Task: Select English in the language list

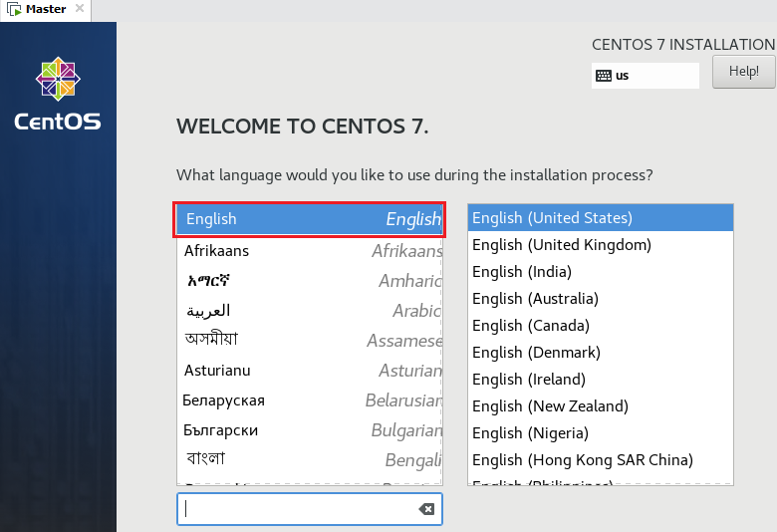Action: (x=309, y=219)
